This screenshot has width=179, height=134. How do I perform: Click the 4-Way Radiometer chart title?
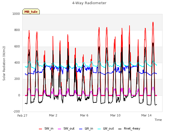coord(89,3)
